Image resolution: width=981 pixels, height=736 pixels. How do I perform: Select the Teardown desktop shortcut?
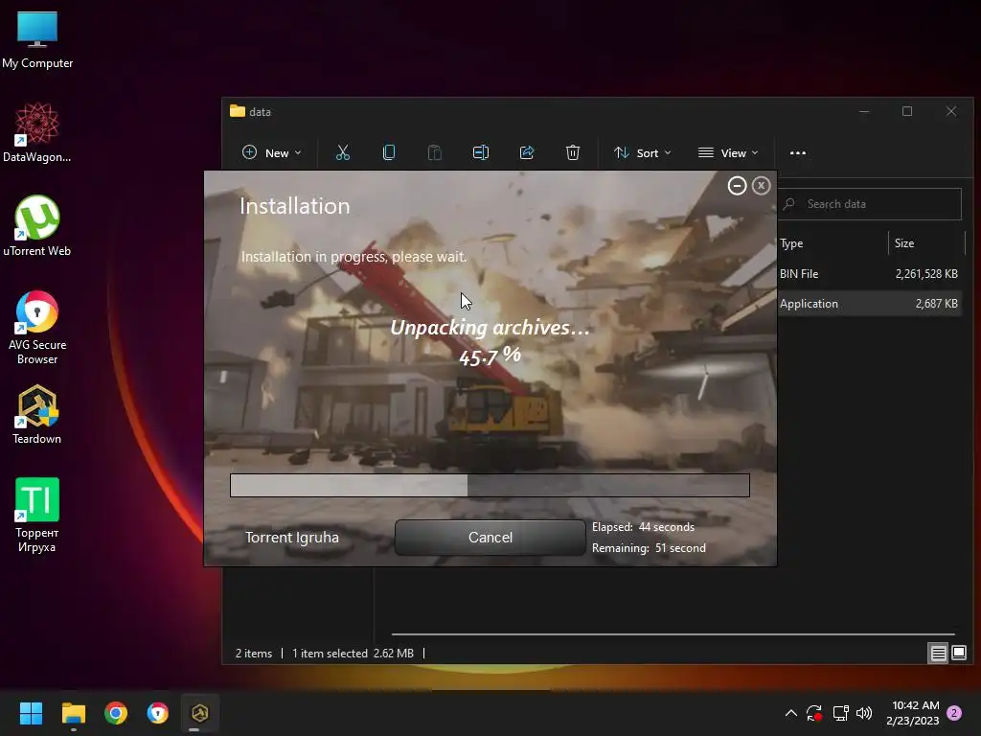coord(37,414)
